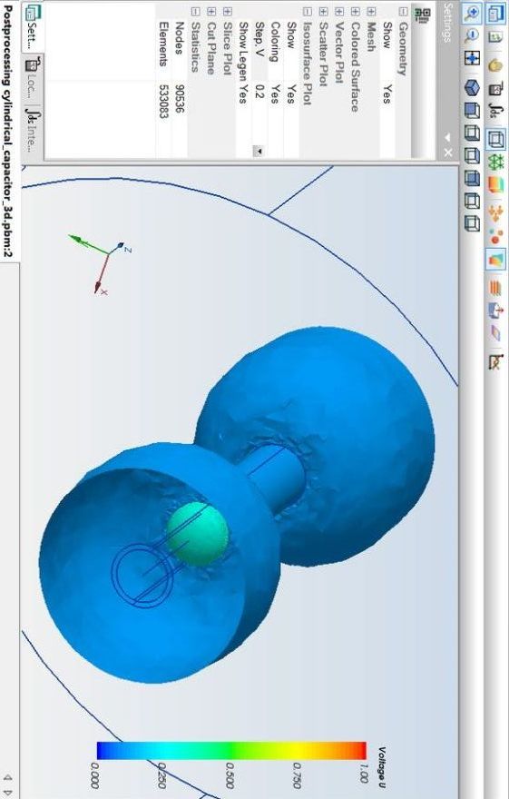Screen dimensions: 509x799
Task: Toggle the isosurface plot toolbar icon
Action: pyautogui.click(x=495, y=260)
